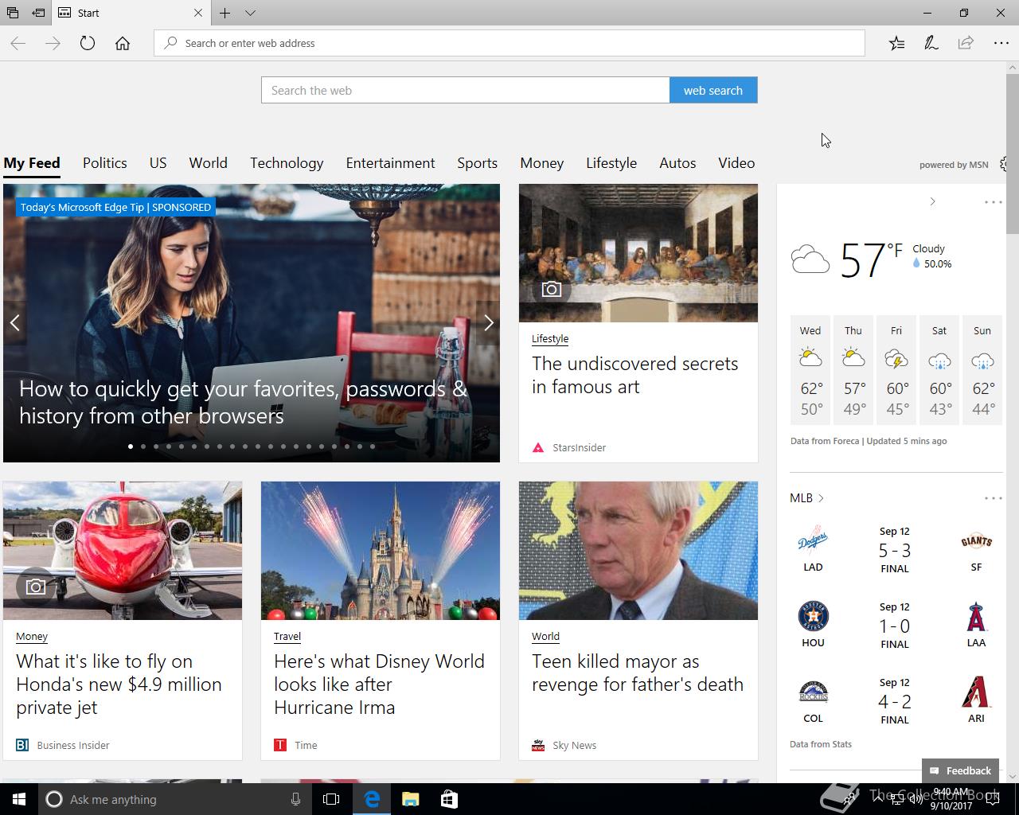Click the Dodgers LAD team logo
Screen dimensions: 1019x815
pos(813,540)
